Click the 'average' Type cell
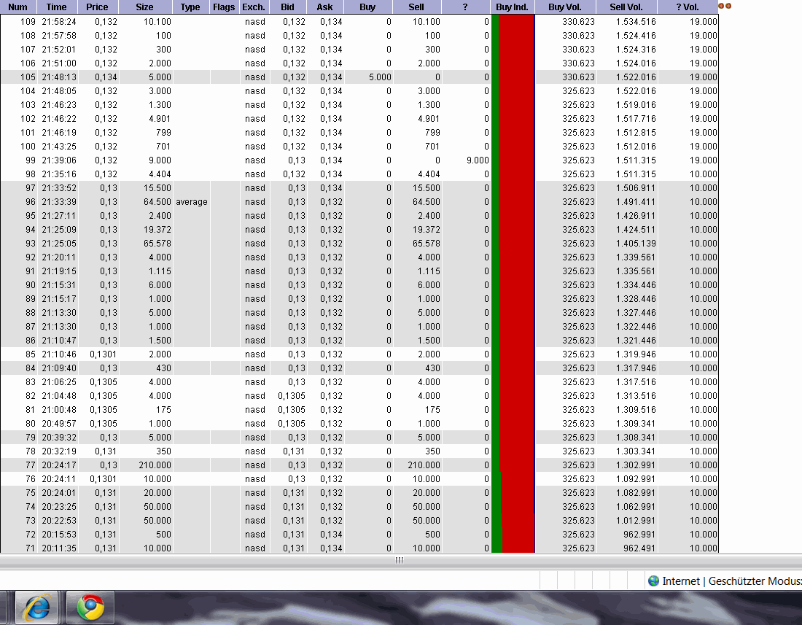Screen dimensions: 802x625 (192, 201)
